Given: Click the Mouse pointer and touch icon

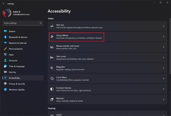Looking at the screenshot, I should 52,47.
